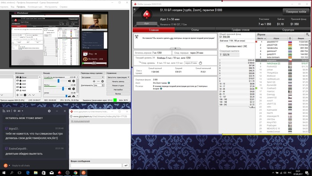Open playback device mixer settings gear
The width and height of the screenshot is (312, 176).
(x=74, y=81)
